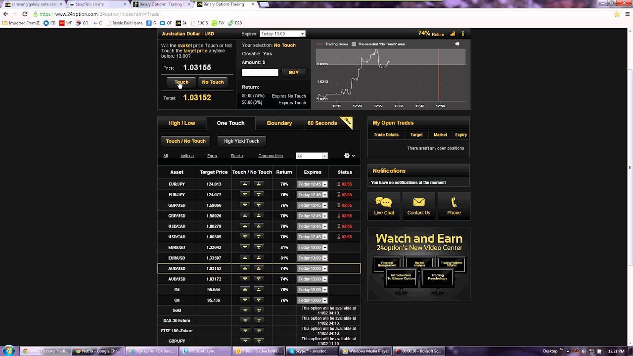Switch to the 60 Seconds tab

322,123
